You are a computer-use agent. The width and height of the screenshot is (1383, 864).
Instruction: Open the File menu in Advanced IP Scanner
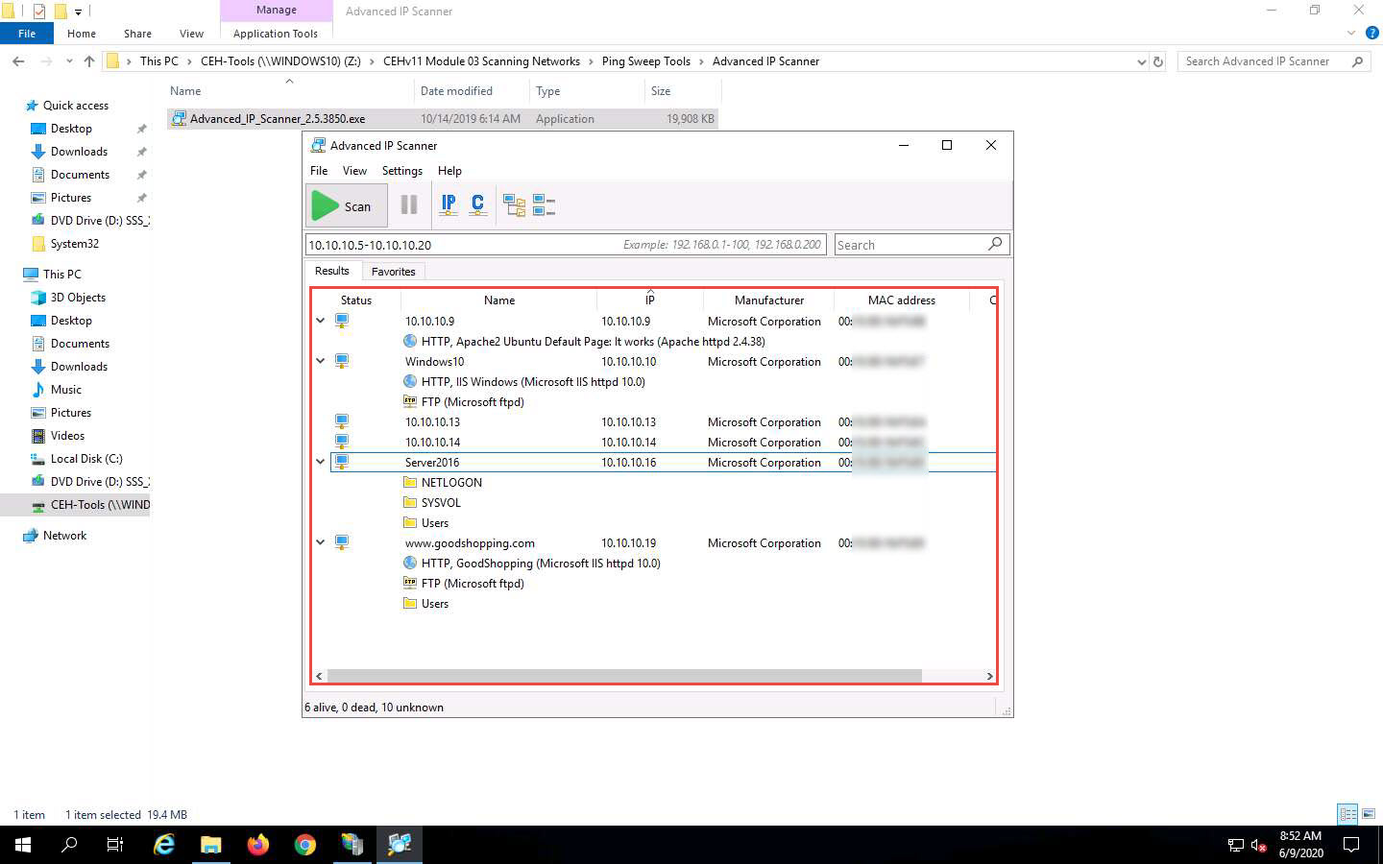(x=319, y=171)
